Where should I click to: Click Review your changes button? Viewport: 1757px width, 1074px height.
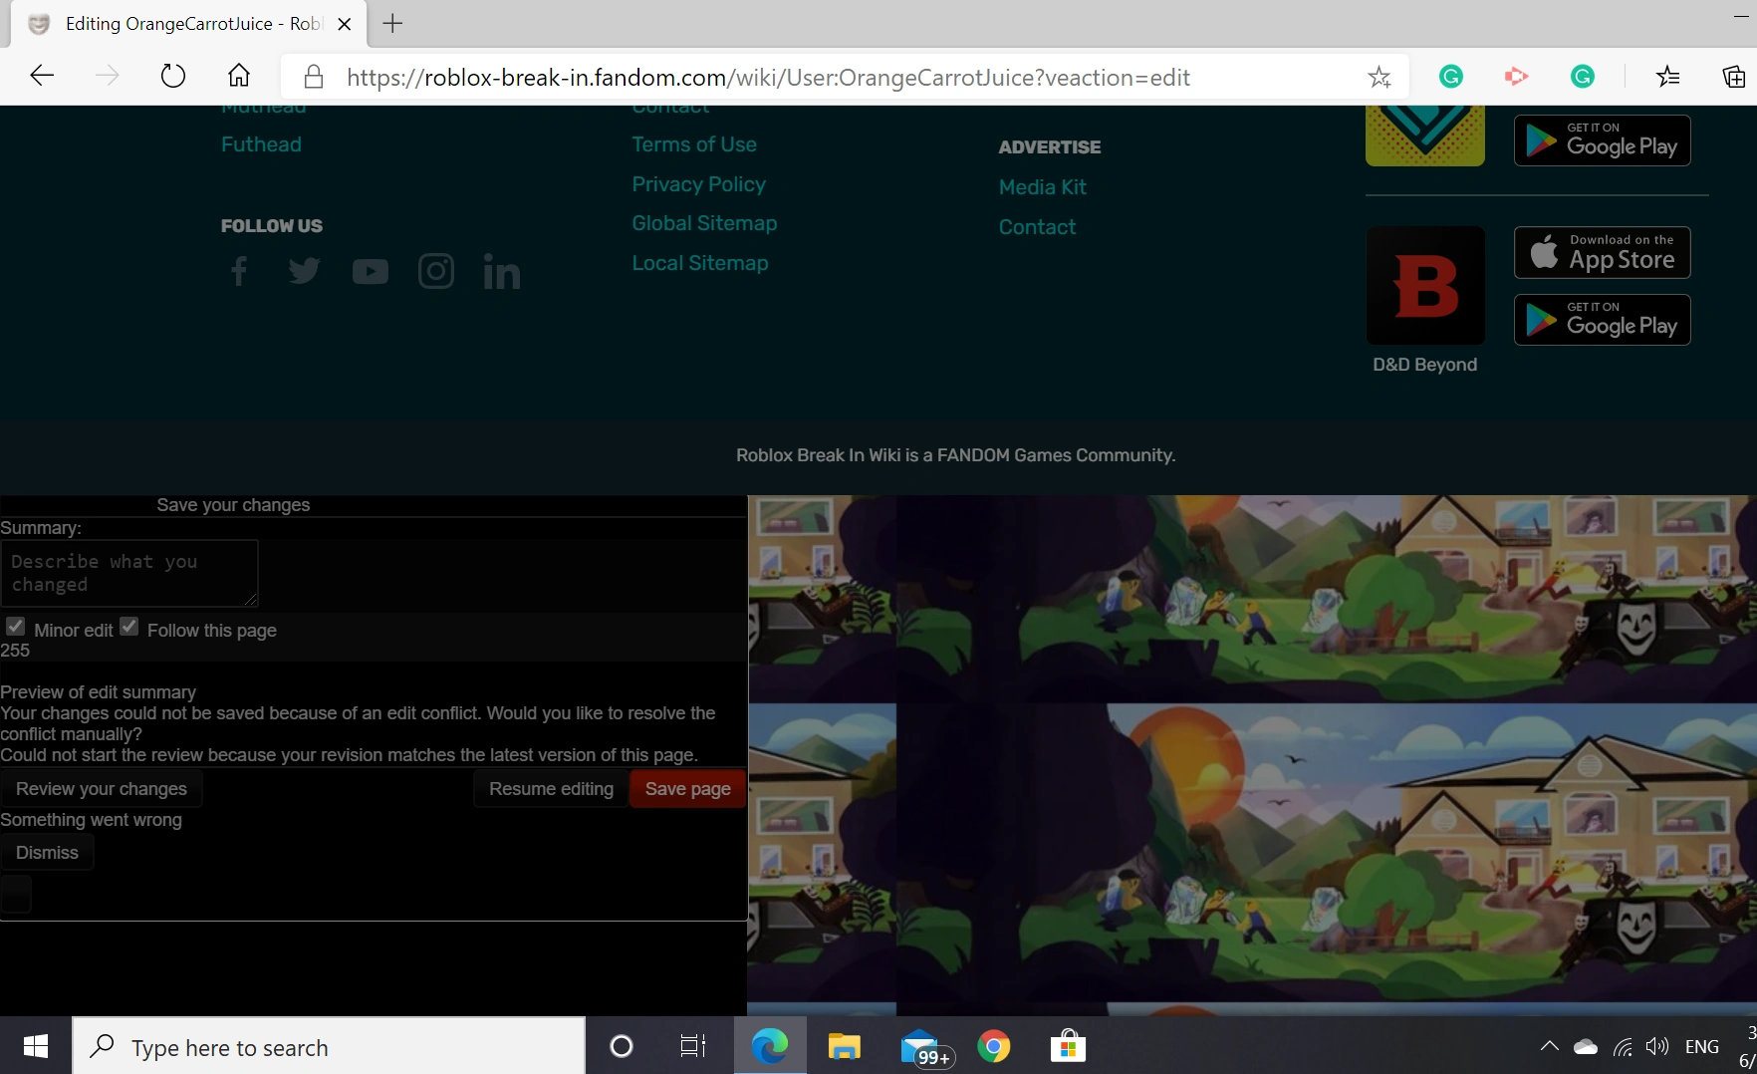(x=102, y=789)
